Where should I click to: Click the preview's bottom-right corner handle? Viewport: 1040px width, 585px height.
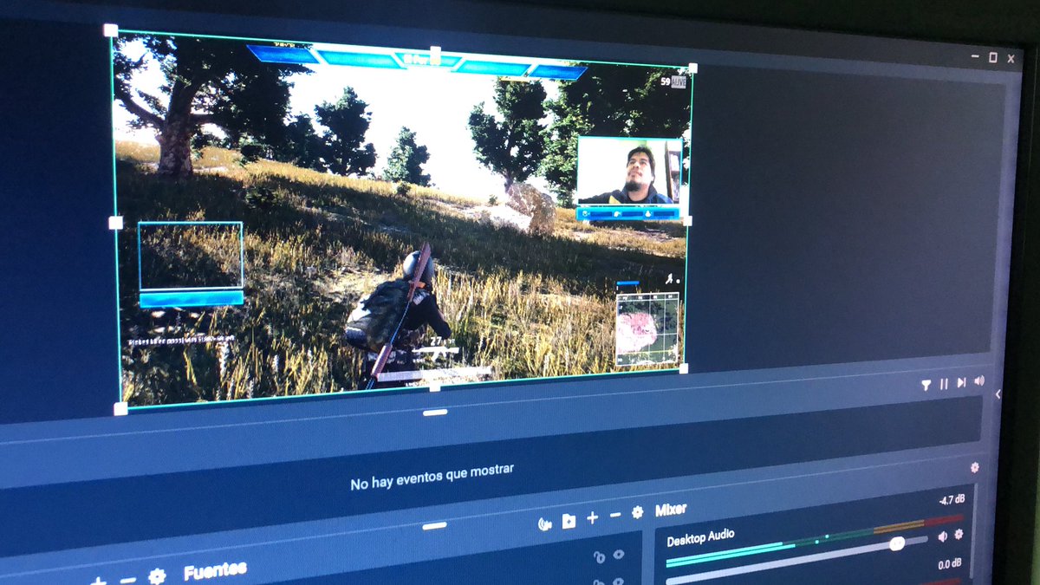(x=683, y=368)
